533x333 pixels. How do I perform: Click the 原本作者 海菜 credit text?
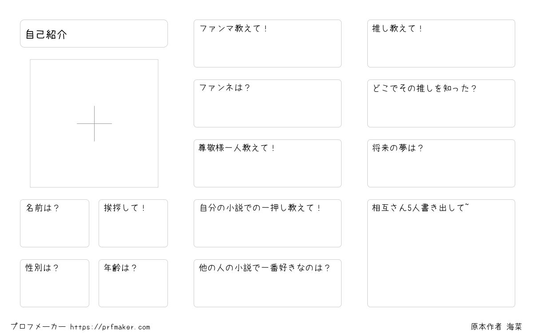(497, 327)
